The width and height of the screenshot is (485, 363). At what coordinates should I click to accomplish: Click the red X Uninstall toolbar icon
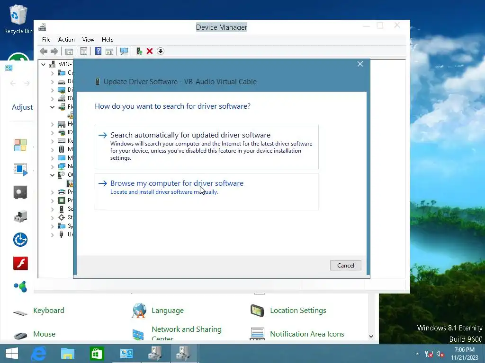pyautogui.click(x=150, y=51)
